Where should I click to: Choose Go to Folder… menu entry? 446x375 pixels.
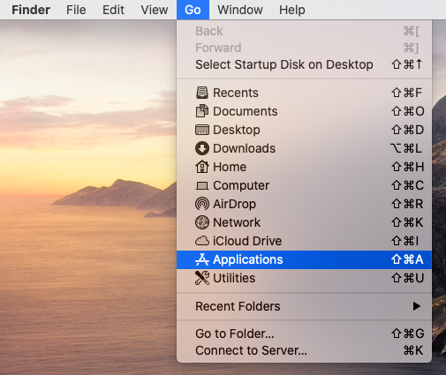click(x=304, y=334)
